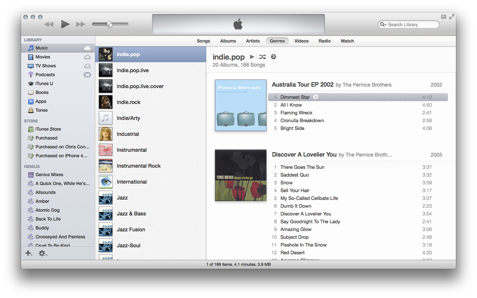Select the International genre
The image size is (477, 298).
click(151, 182)
